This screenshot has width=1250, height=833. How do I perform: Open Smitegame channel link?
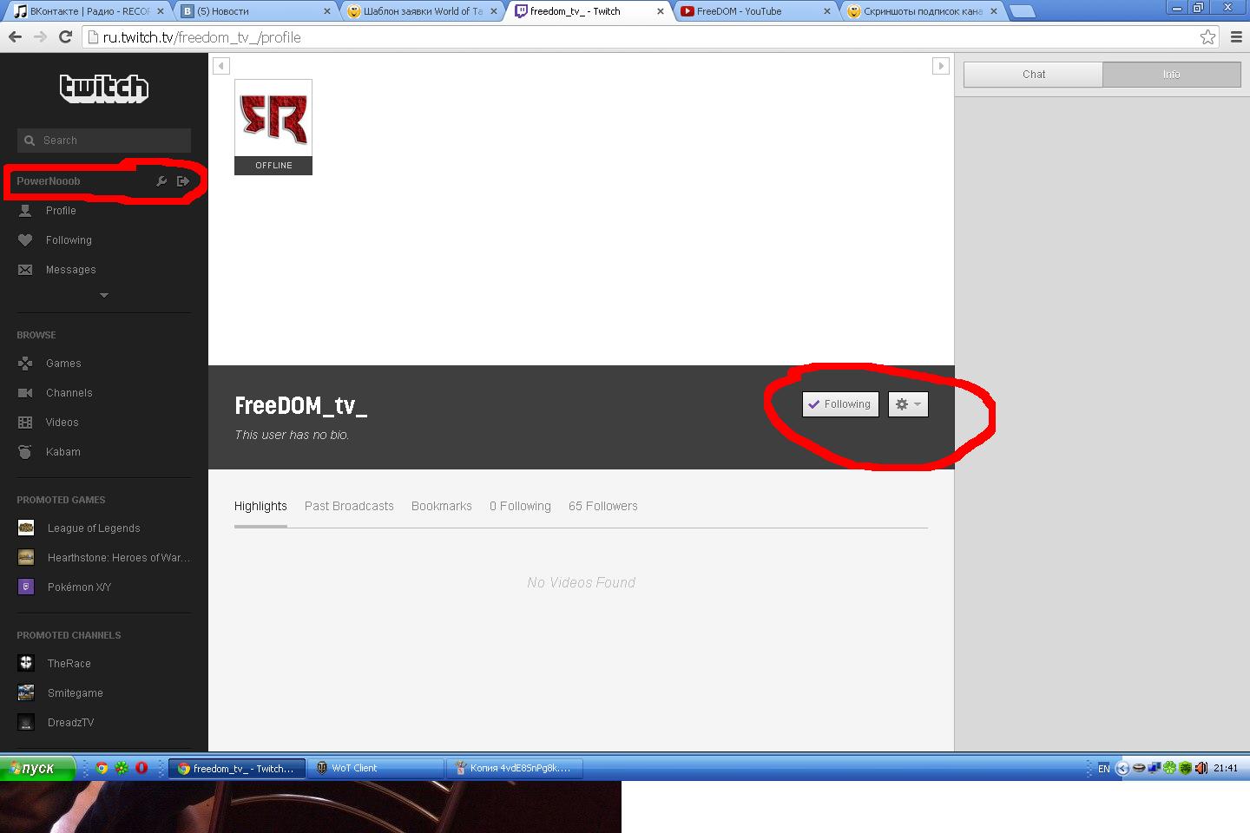click(76, 693)
